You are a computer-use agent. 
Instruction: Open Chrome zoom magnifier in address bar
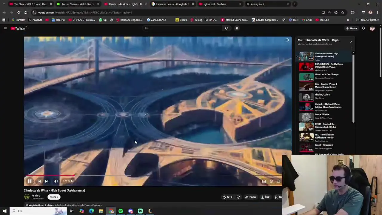[330, 13]
